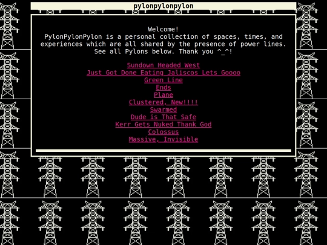
Task: Open Clustered, New!!!! link
Action: tap(163, 102)
